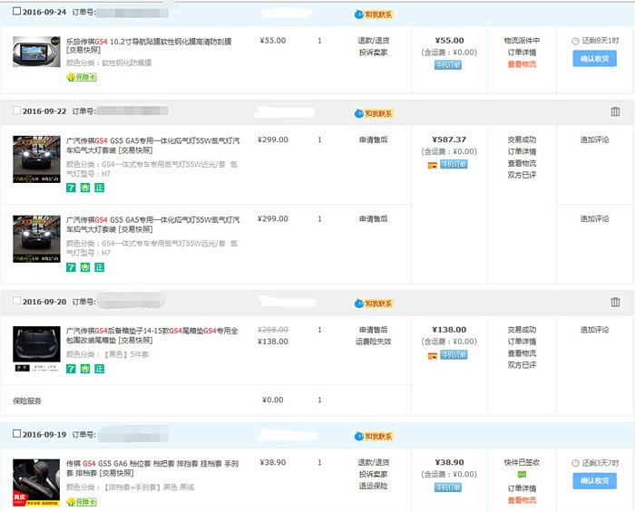635x511 pixels.
Task: Click 手机订单 badge under the ¥587.37 total
Action: pos(454,165)
